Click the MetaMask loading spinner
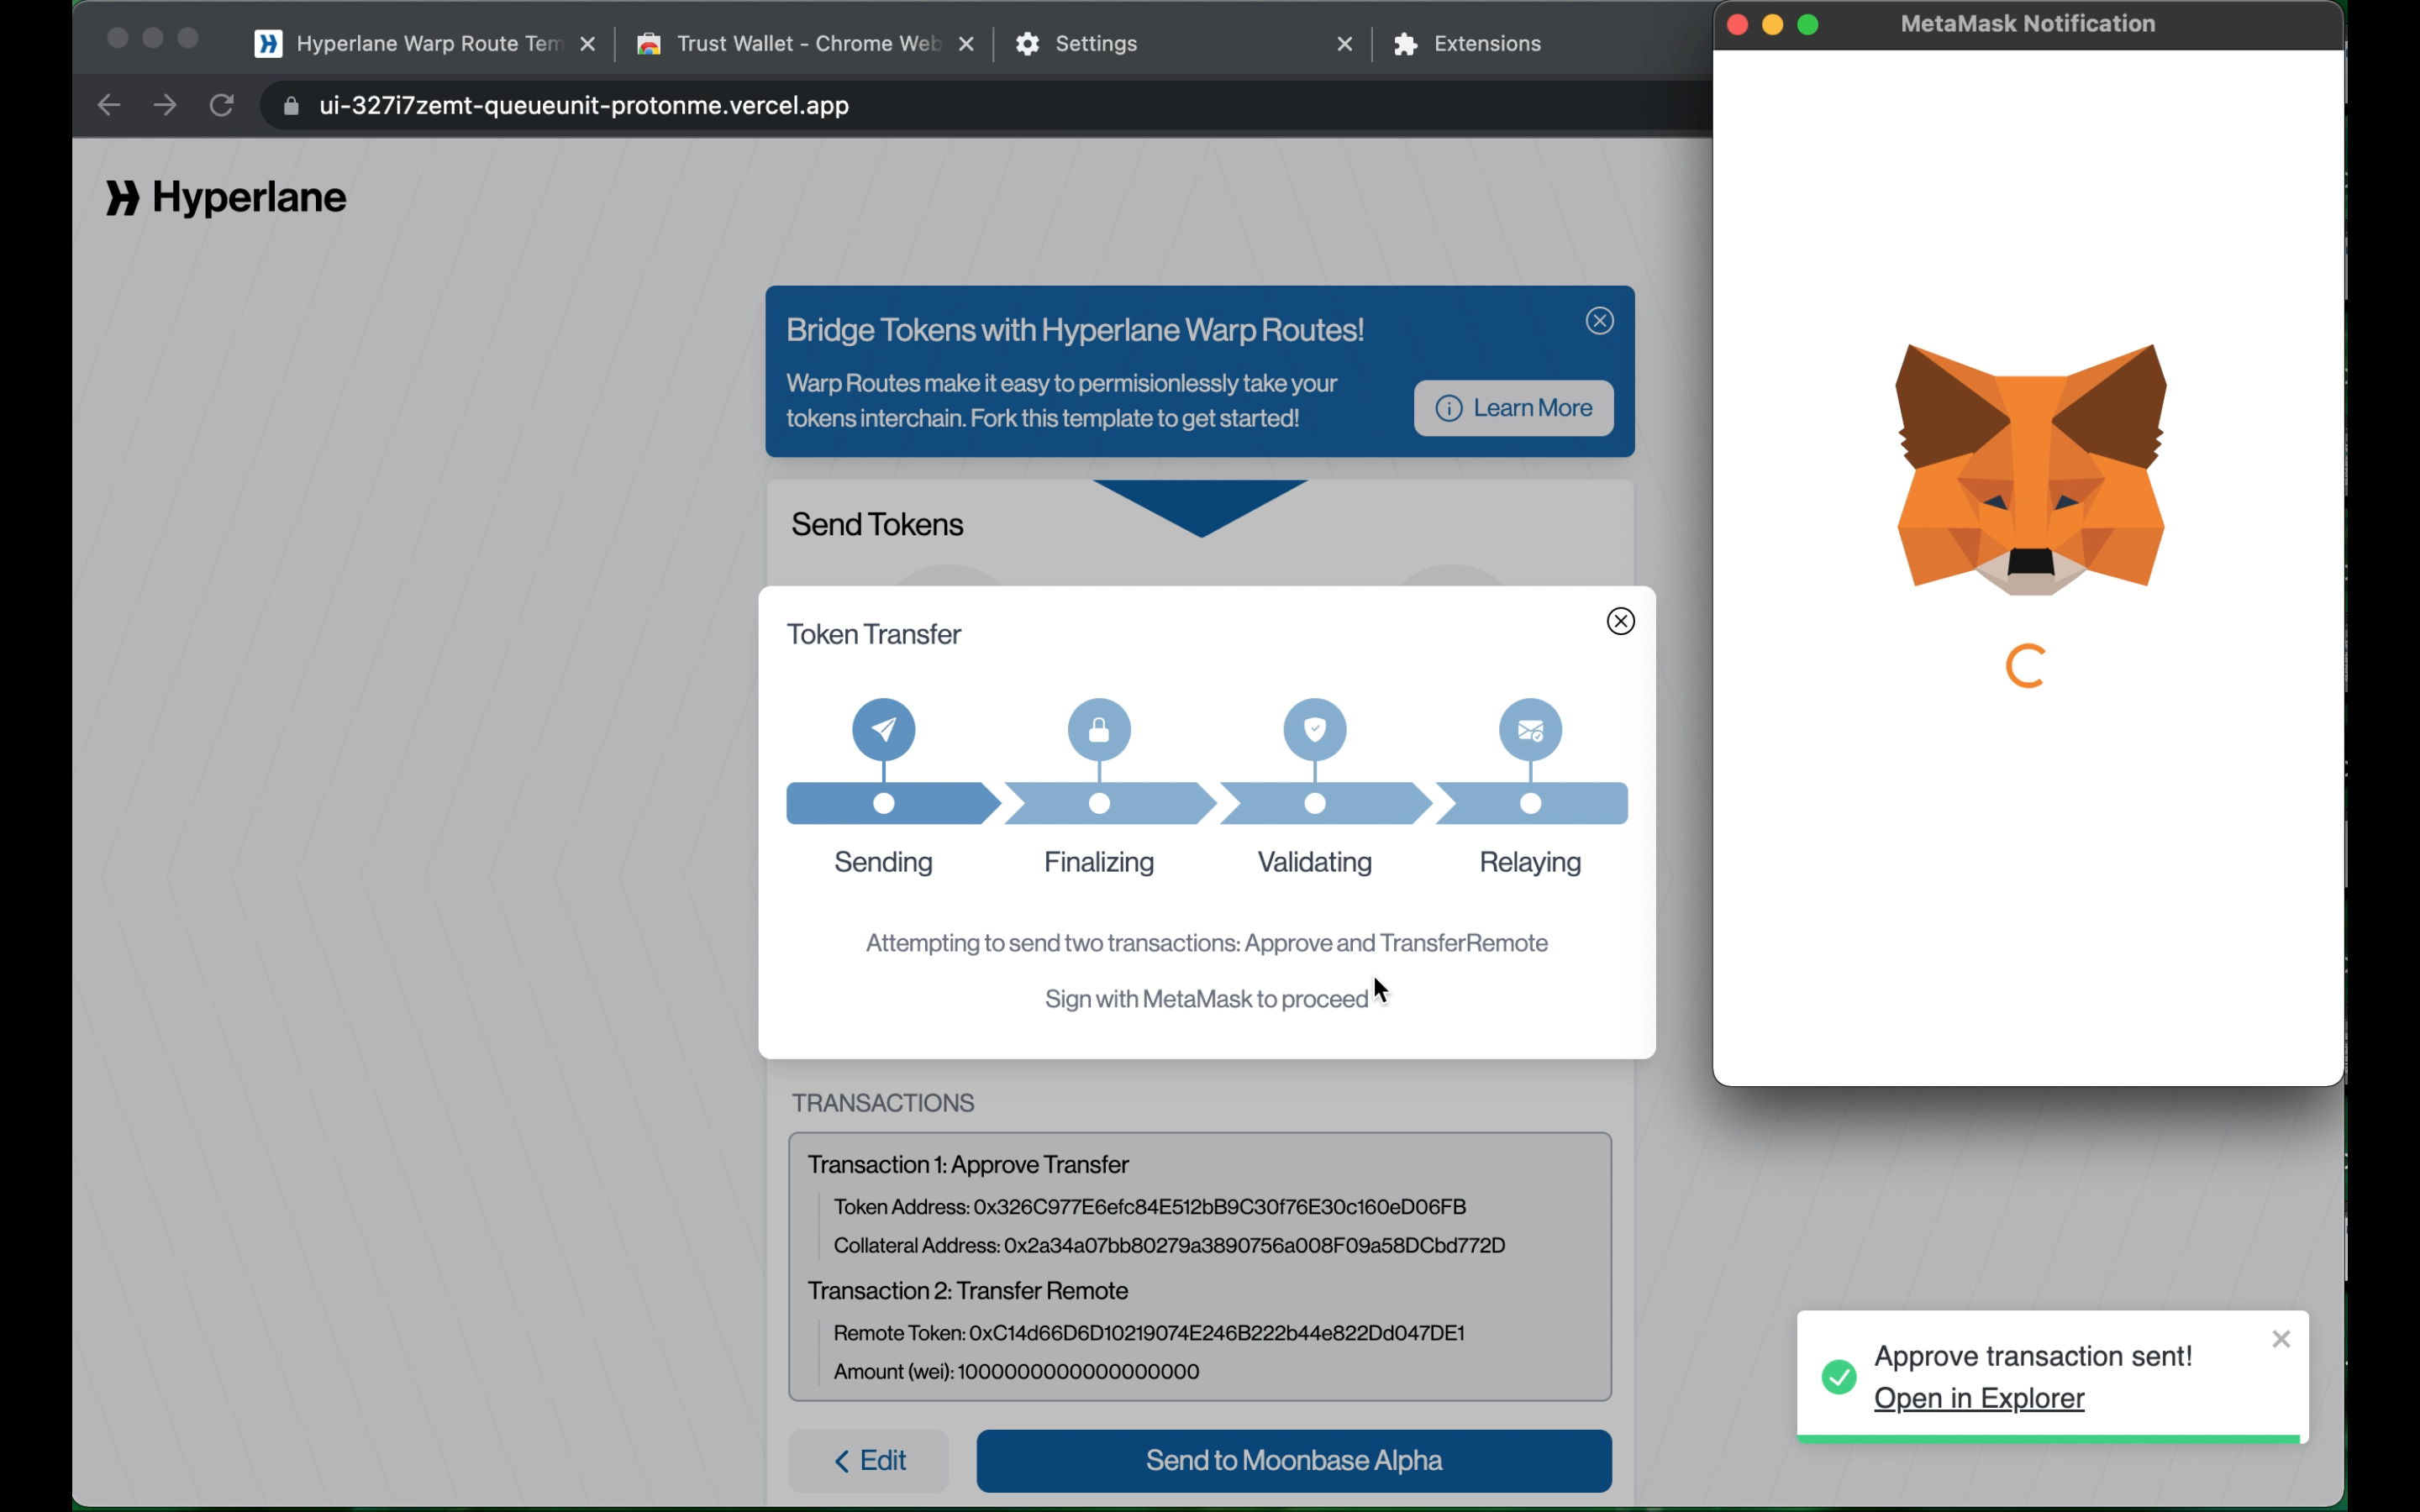 [x=2027, y=666]
